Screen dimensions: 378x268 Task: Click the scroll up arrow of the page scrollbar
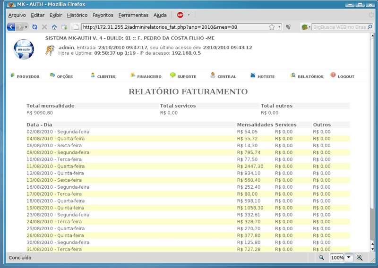tap(372, 36)
